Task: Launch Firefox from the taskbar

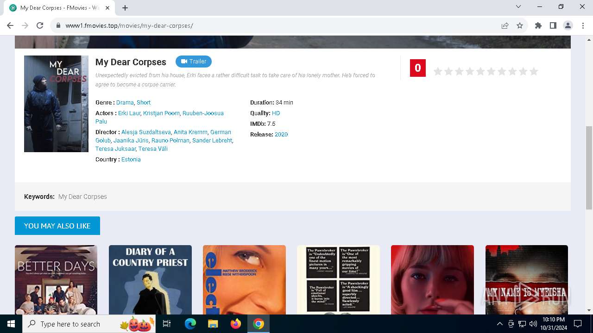Action: [x=236, y=324]
